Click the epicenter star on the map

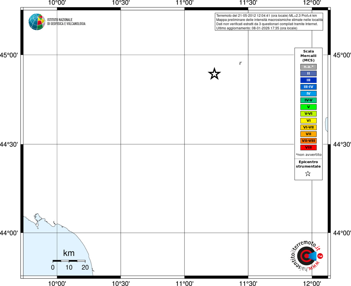pyautogui.click(x=214, y=74)
